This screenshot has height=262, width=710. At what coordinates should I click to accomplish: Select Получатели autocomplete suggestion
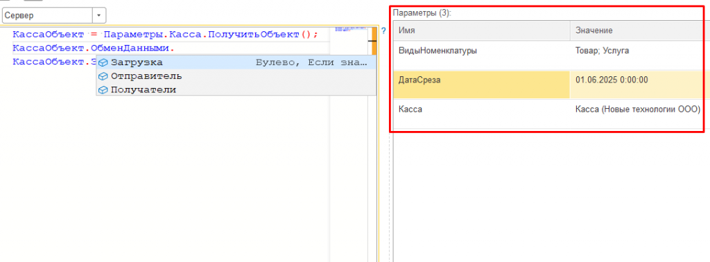pos(236,89)
